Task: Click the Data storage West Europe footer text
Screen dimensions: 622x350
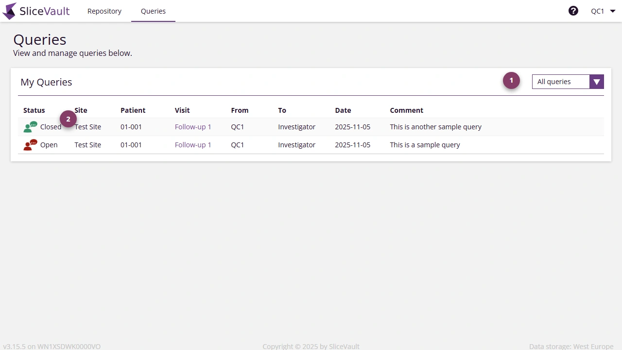Action: tap(571, 346)
